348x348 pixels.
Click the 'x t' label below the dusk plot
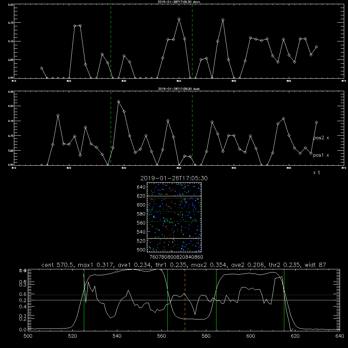click(x=316, y=173)
